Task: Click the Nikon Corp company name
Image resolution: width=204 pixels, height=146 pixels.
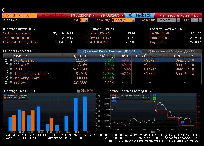Action: pyautogui.click(x=10, y=20)
